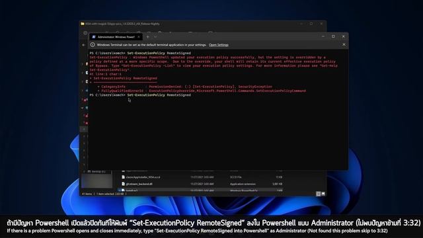Image resolution: width=423 pixels, height=238 pixels.
Task: Click '1 item selected' status bar text
Action: point(110,194)
